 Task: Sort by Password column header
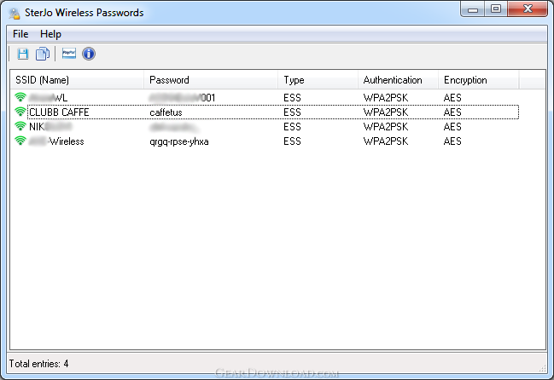tap(211, 80)
